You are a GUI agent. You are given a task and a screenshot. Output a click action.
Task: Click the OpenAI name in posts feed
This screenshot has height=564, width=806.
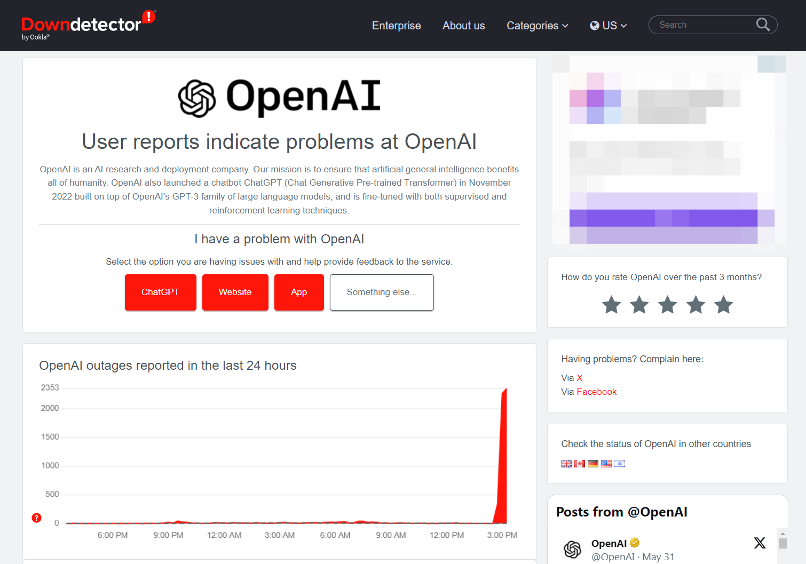(x=609, y=543)
